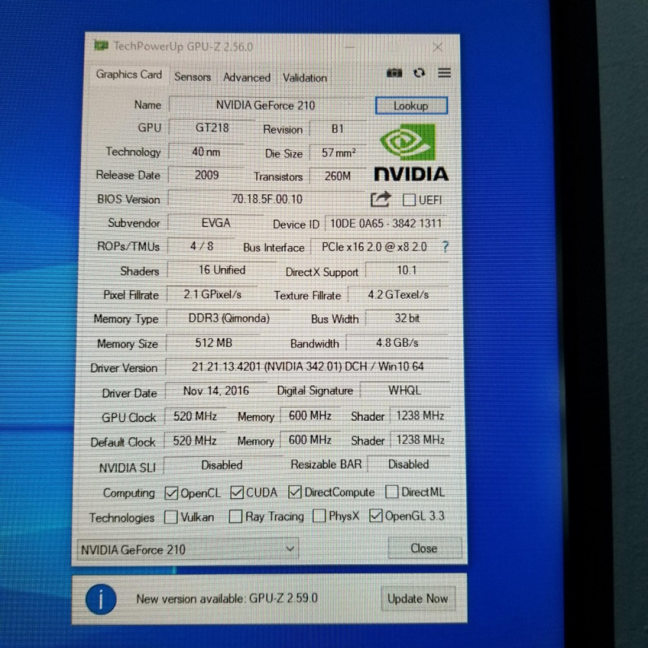
Task: Click the blue info icon in update notice
Action: click(101, 599)
